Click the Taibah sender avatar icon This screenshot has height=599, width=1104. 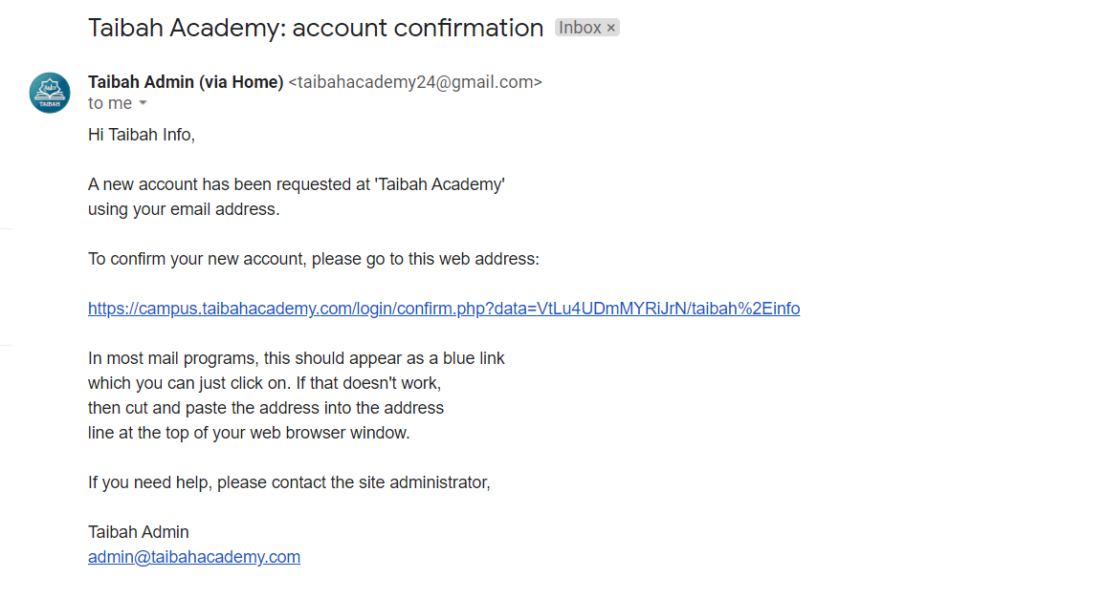click(x=50, y=93)
